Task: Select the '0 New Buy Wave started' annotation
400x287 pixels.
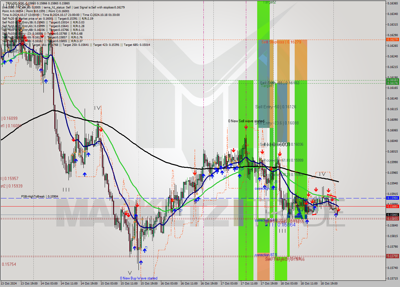Action: coord(139,278)
